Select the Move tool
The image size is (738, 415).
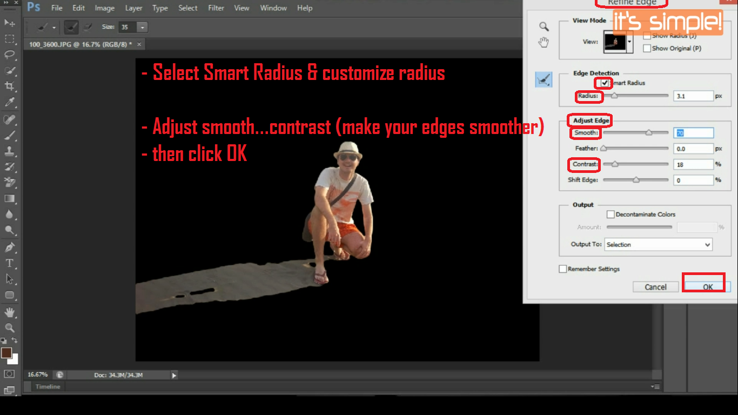[x=10, y=23]
